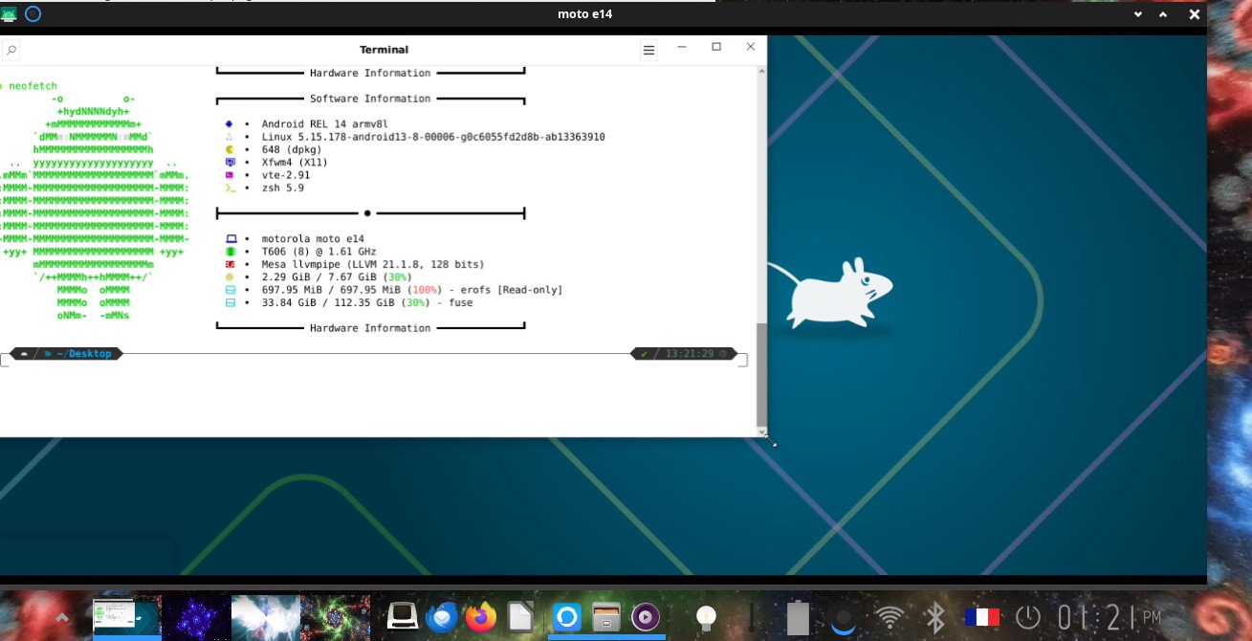
Task: Click the 'Xfwm4 (X11)' line
Action: click(295, 163)
